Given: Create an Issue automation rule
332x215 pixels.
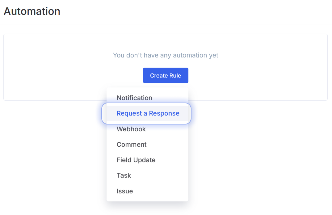Looking at the screenshot, I should pyautogui.click(x=125, y=191).
